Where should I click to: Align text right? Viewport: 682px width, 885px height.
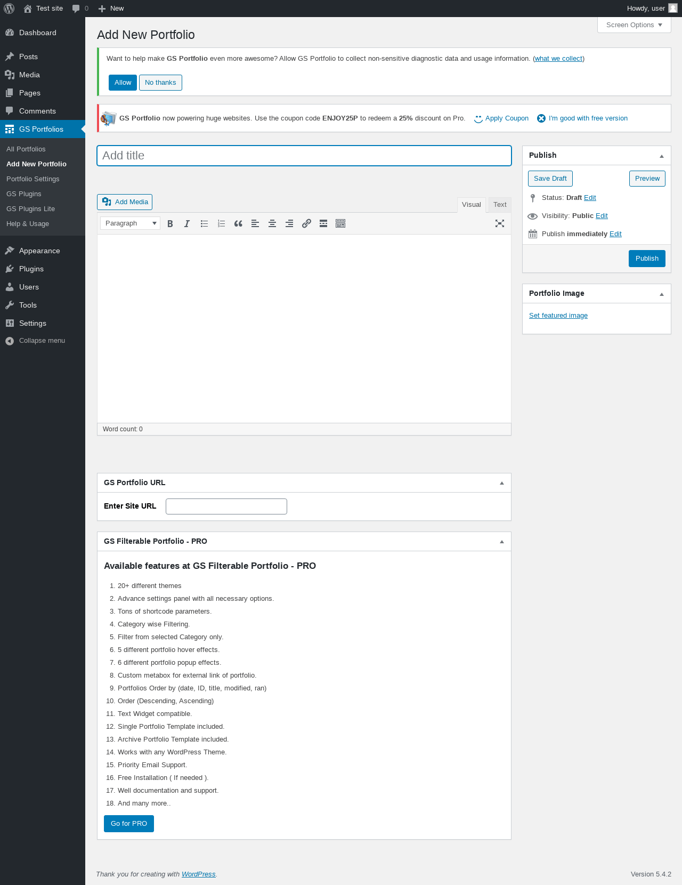(x=289, y=224)
